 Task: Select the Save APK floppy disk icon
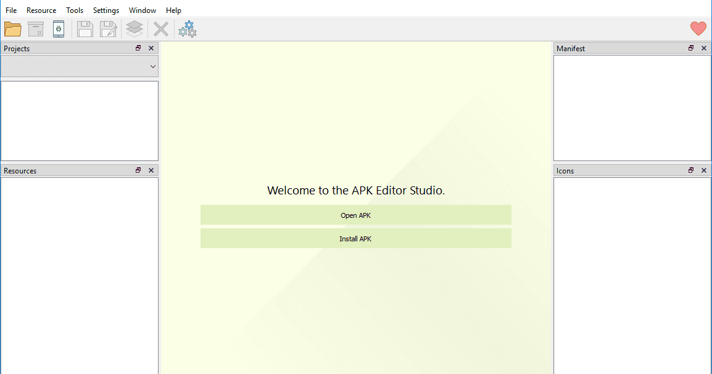pos(85,28)
